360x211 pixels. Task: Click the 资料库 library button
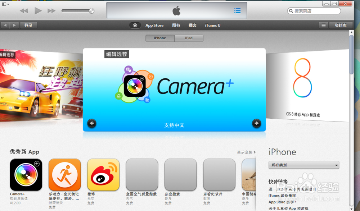(341, 25)
